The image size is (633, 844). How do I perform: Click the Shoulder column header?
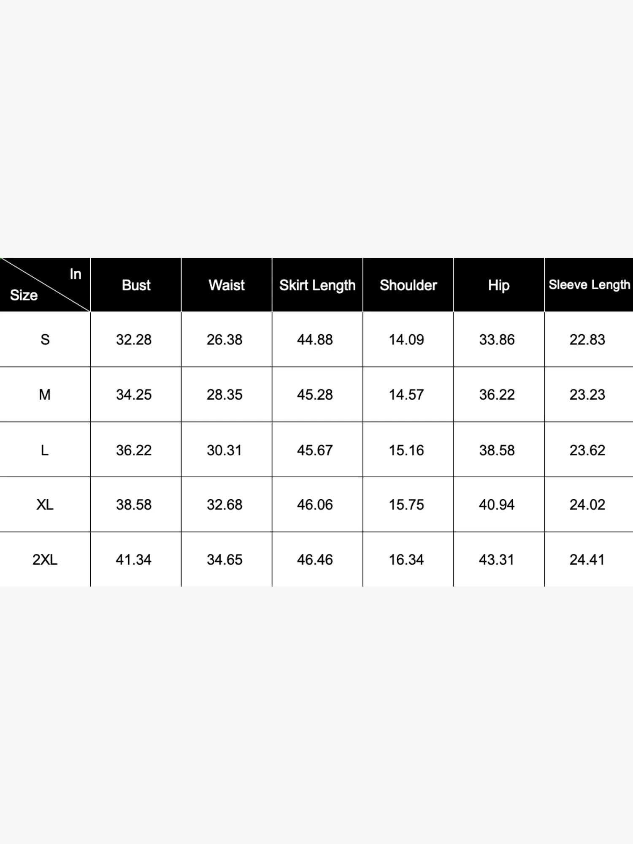pos(408,285)
